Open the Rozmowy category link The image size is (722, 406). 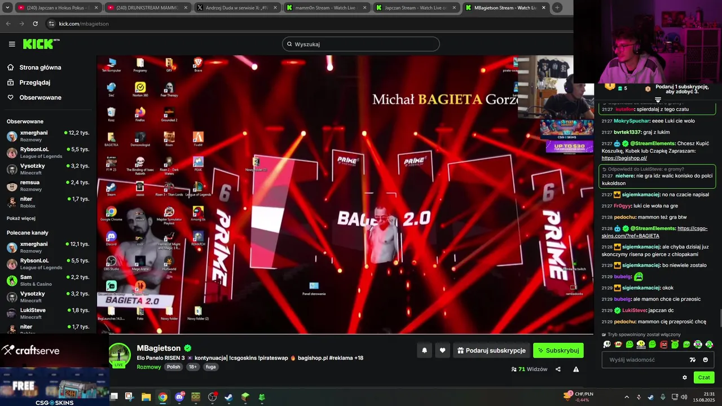(149, 367)
